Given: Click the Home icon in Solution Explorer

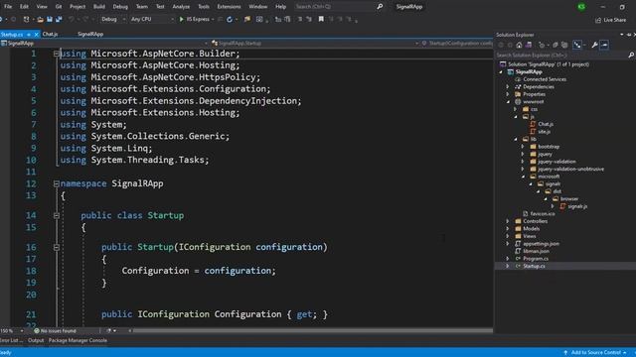Looking at the screenshot, I should [x=519, y=45].
